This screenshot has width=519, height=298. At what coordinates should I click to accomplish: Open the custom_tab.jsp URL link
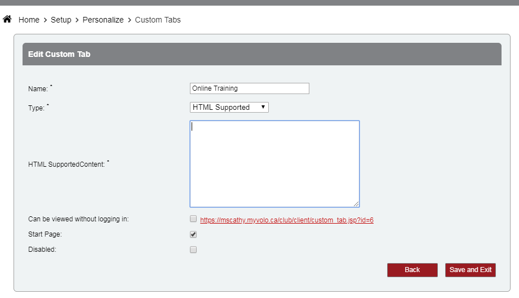click(x=287, y=220)
